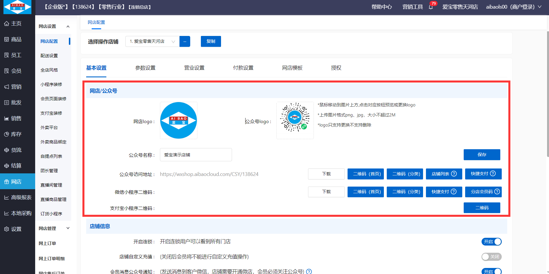Open 小程序装修 in submenu
The image size is (549, 274).
click(x=51, y=85)
